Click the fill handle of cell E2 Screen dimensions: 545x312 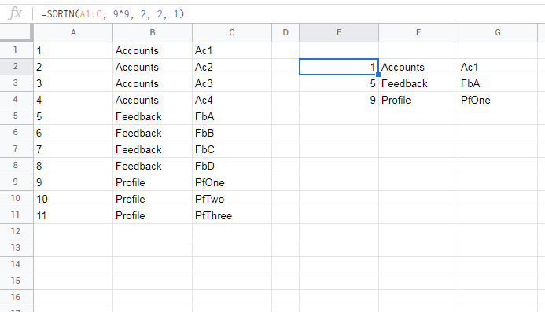(x=378, y=75)
